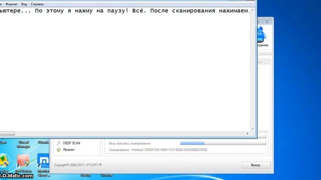Click the Firefox desktop icon label

pyautogui.click(x=86, y=175)
